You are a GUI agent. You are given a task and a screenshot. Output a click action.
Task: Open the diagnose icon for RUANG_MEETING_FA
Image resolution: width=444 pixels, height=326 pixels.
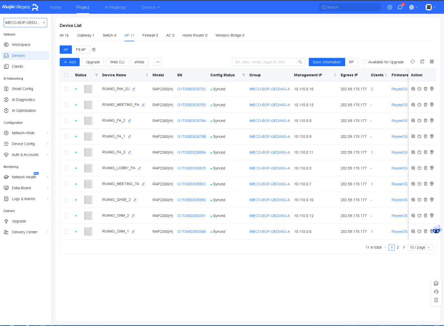coord(413,105)
